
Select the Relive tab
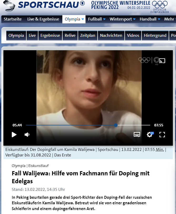pos(70,35)
